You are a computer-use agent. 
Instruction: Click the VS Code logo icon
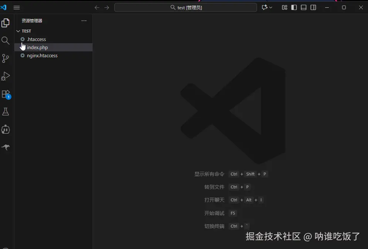[x=3, y=7]
